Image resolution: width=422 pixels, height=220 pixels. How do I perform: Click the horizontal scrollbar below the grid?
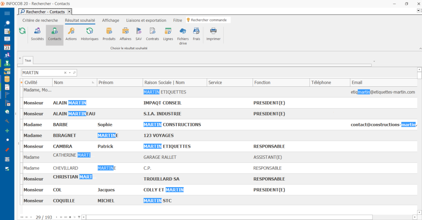click(x=229, y=217)
